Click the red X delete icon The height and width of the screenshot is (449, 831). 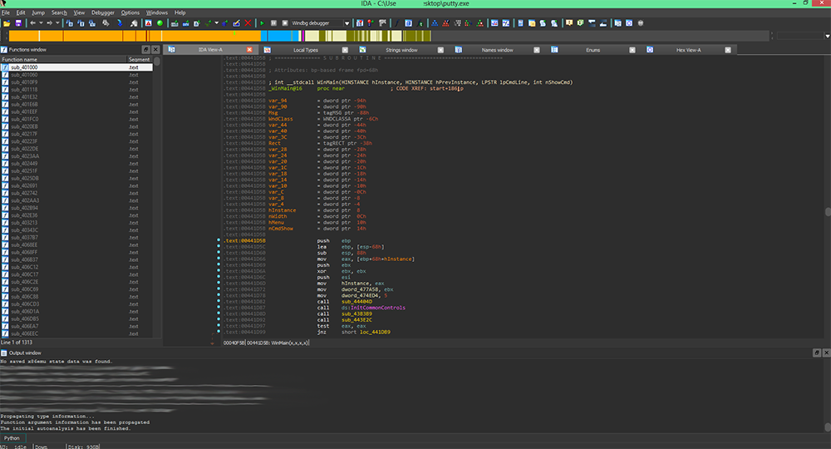[x=248, y=23]
